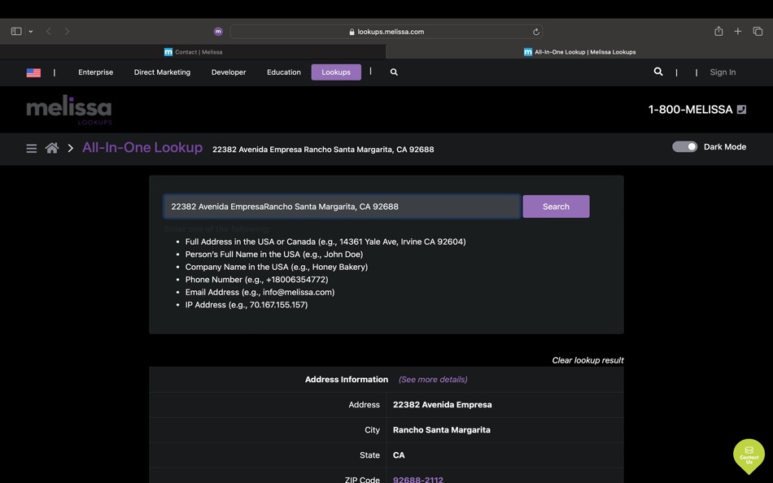
Task: Click the Melissa Lookups logo
Action: [69, 110]
